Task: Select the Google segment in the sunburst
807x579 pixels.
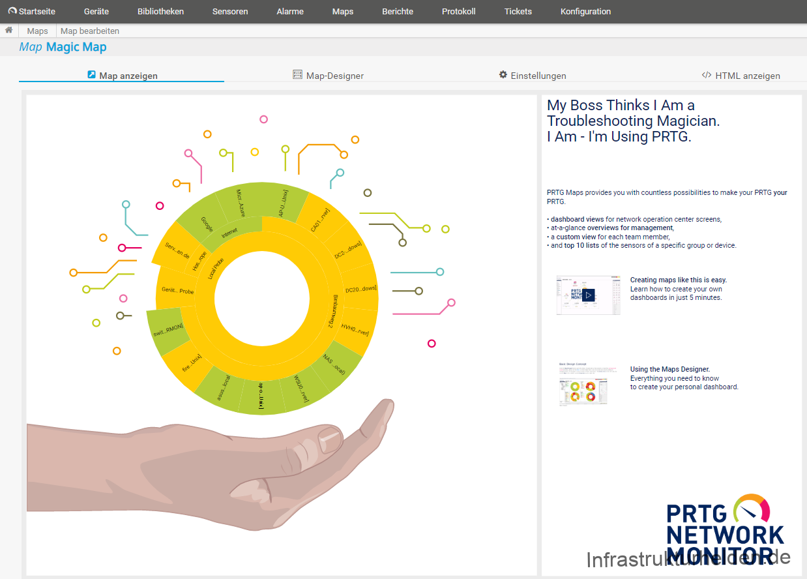Action: point(206,223)
